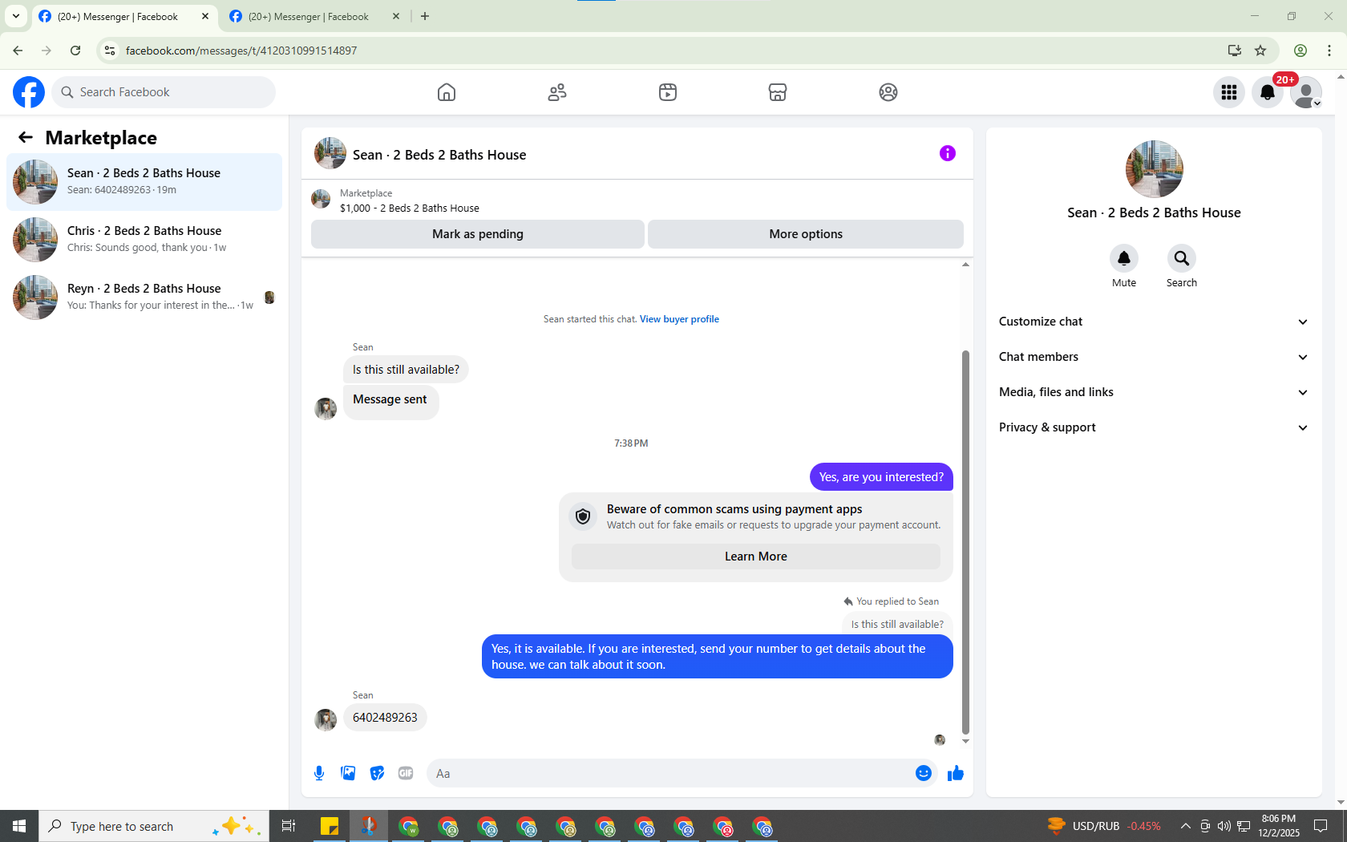Choose a GIF icon
Image resolution: width=1347 pixels, height=842 pixels.
pos(406,773)
